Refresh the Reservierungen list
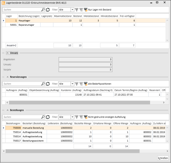This screenshot has height=163, width=171. (48, 84)
